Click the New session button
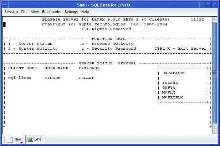 15,139
